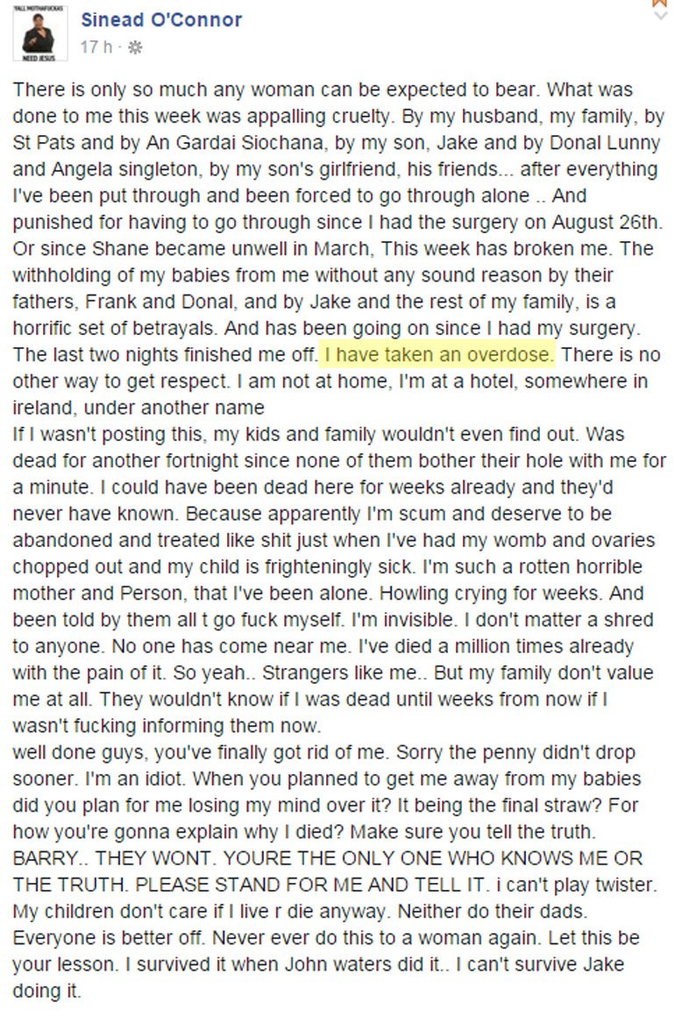Screen dimensions: 675x1017
Task: Open the post via the 17 h timestamp
Action: pos(96,47)
